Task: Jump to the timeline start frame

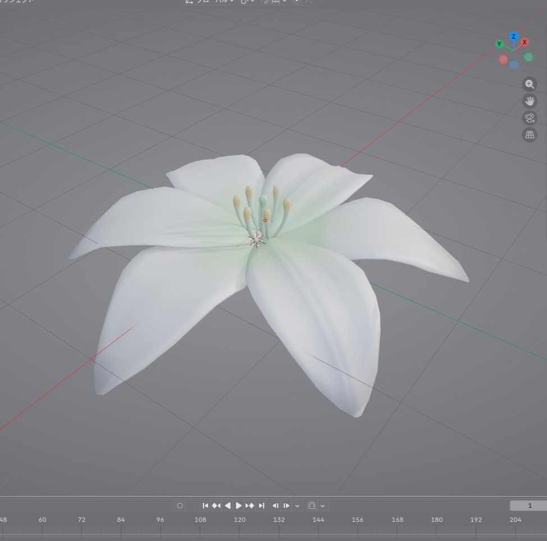Action: tap(205, 506)
